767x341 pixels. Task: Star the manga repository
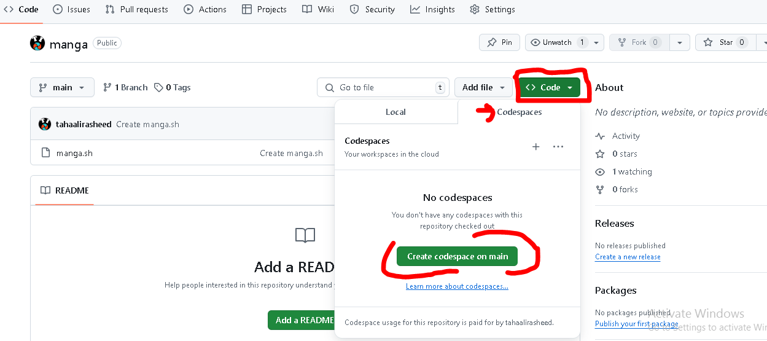tap(725, 42)
